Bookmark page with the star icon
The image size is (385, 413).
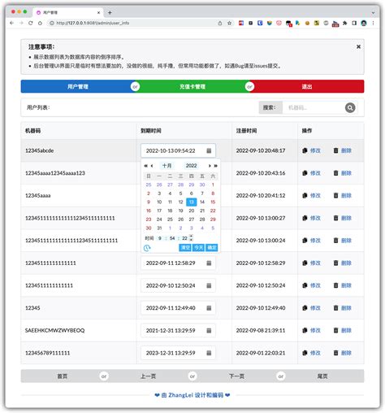(x=229, y=23)
